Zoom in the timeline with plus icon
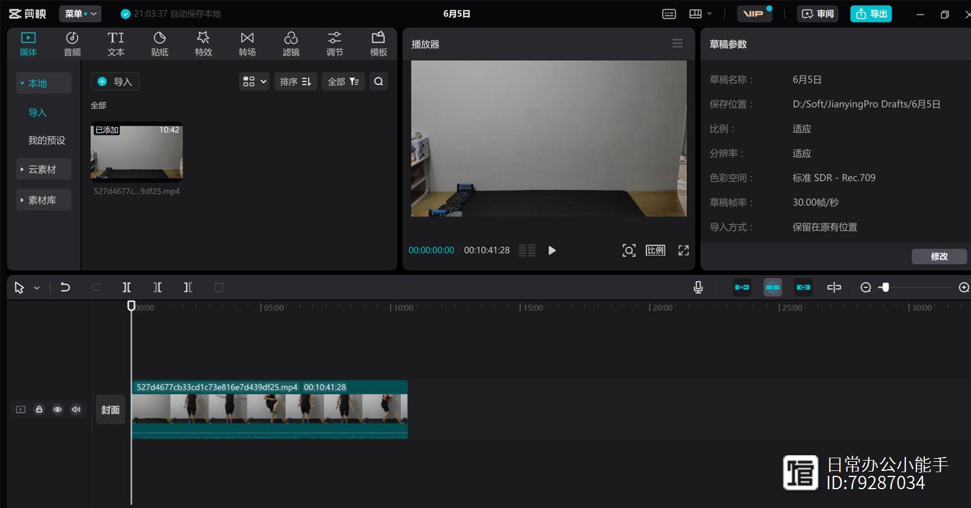This screenshot has height=508, width=971. pos(964,287)
